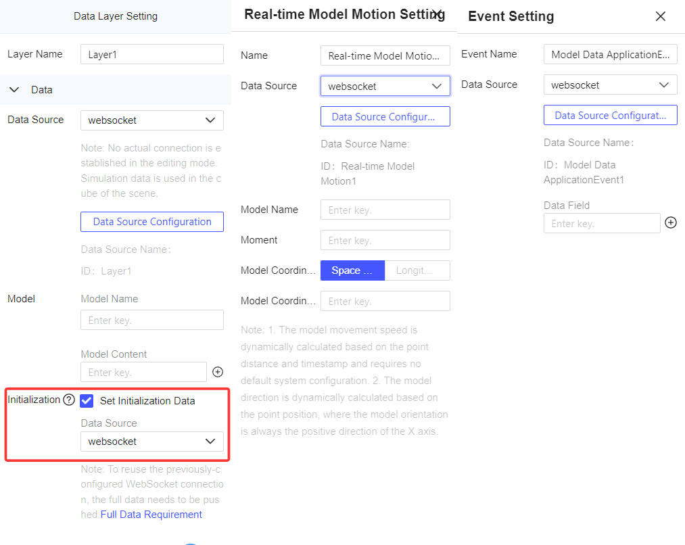Add Model Content key with plus icon

tap(218, 372)
